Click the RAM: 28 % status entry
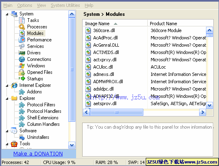This screenshot has height=166, width=219. 107,162
